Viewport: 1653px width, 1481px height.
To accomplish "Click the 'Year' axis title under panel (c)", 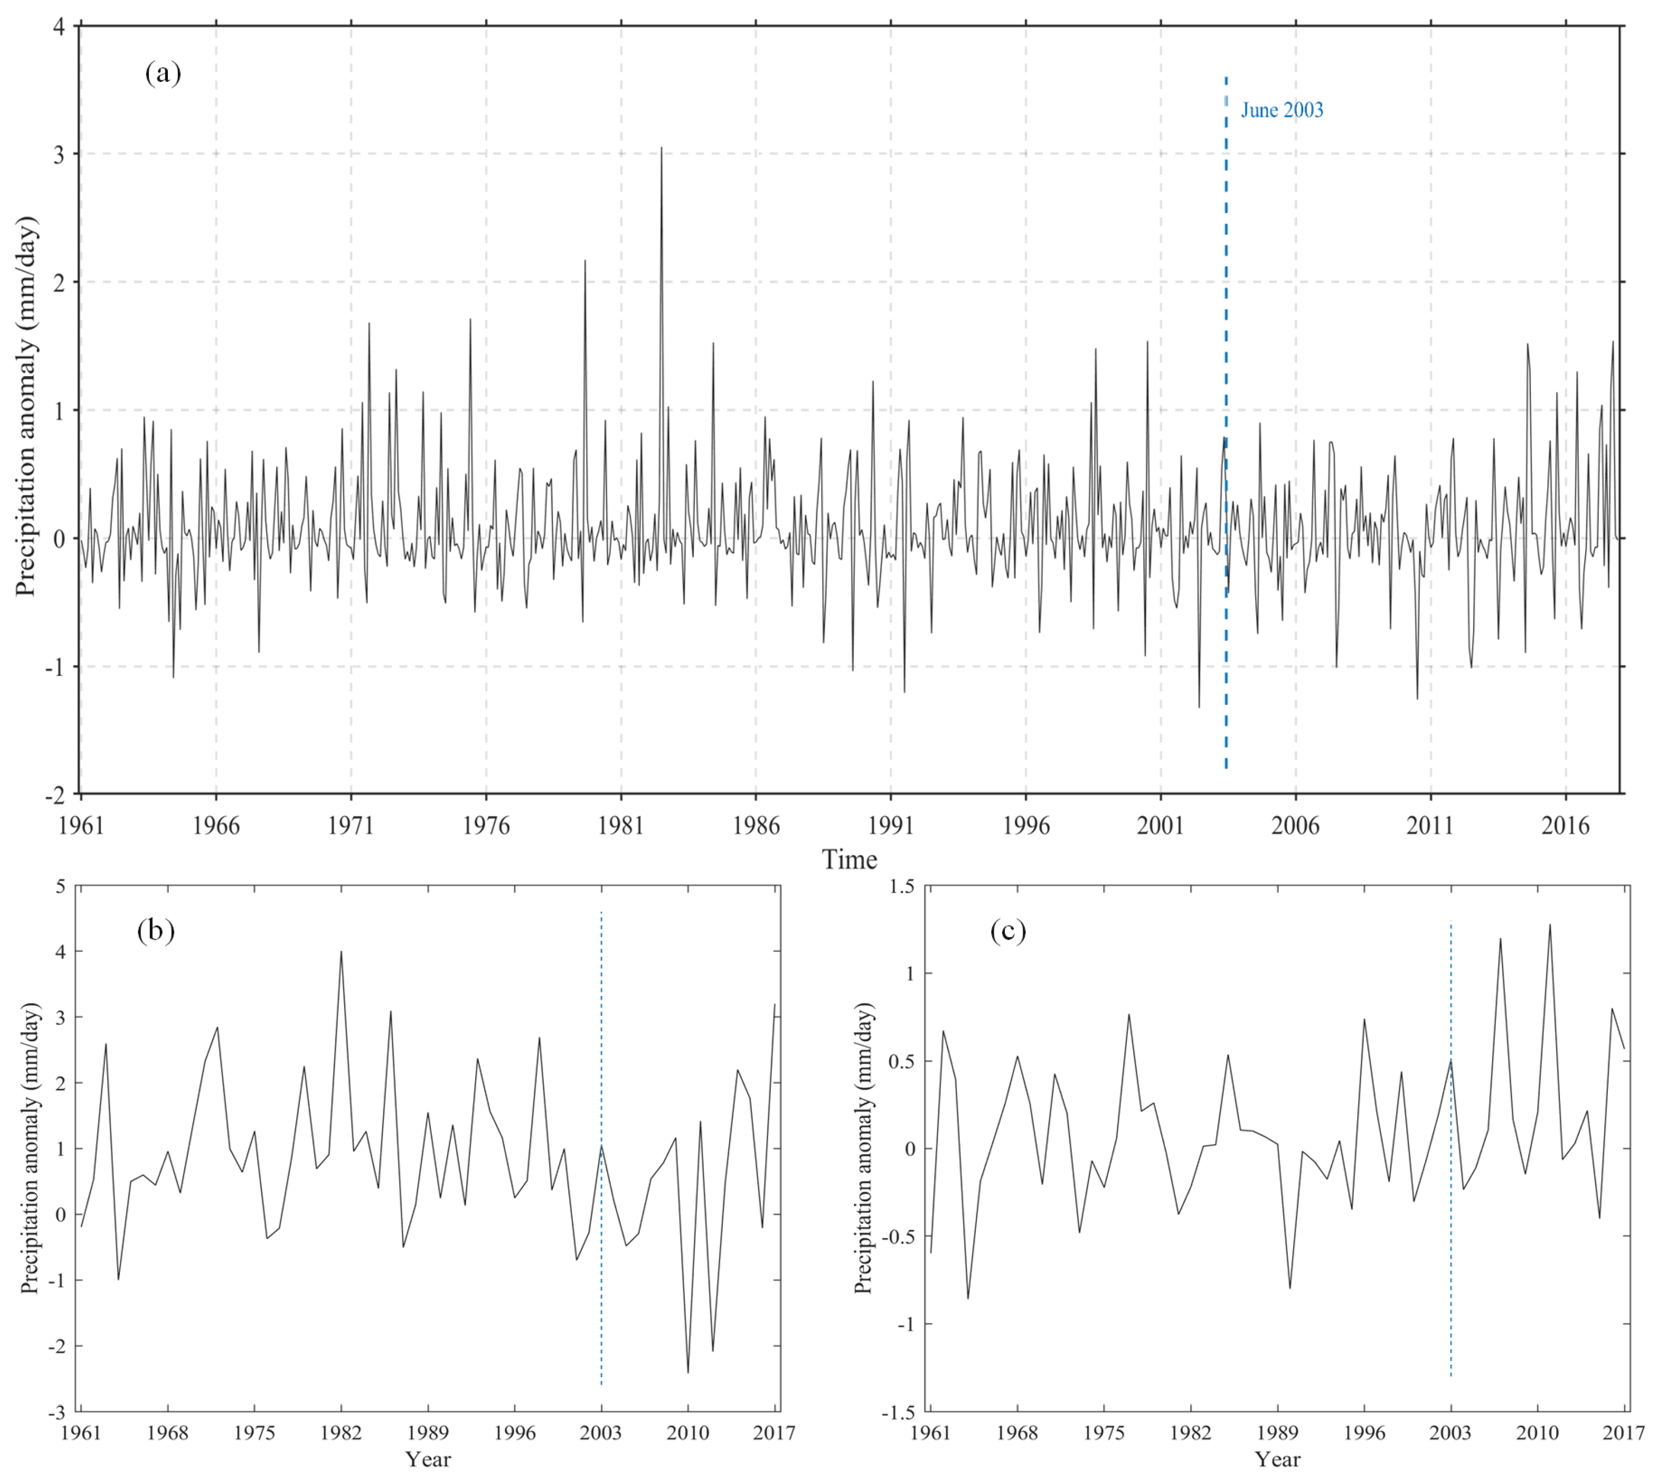I will 1277,1459.
